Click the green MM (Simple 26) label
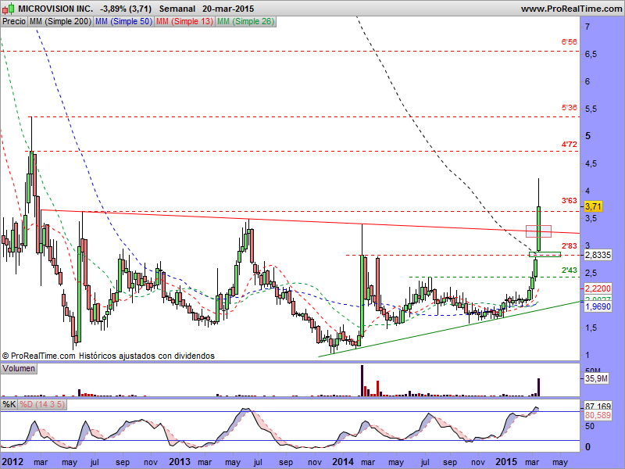 pos(245,22)
